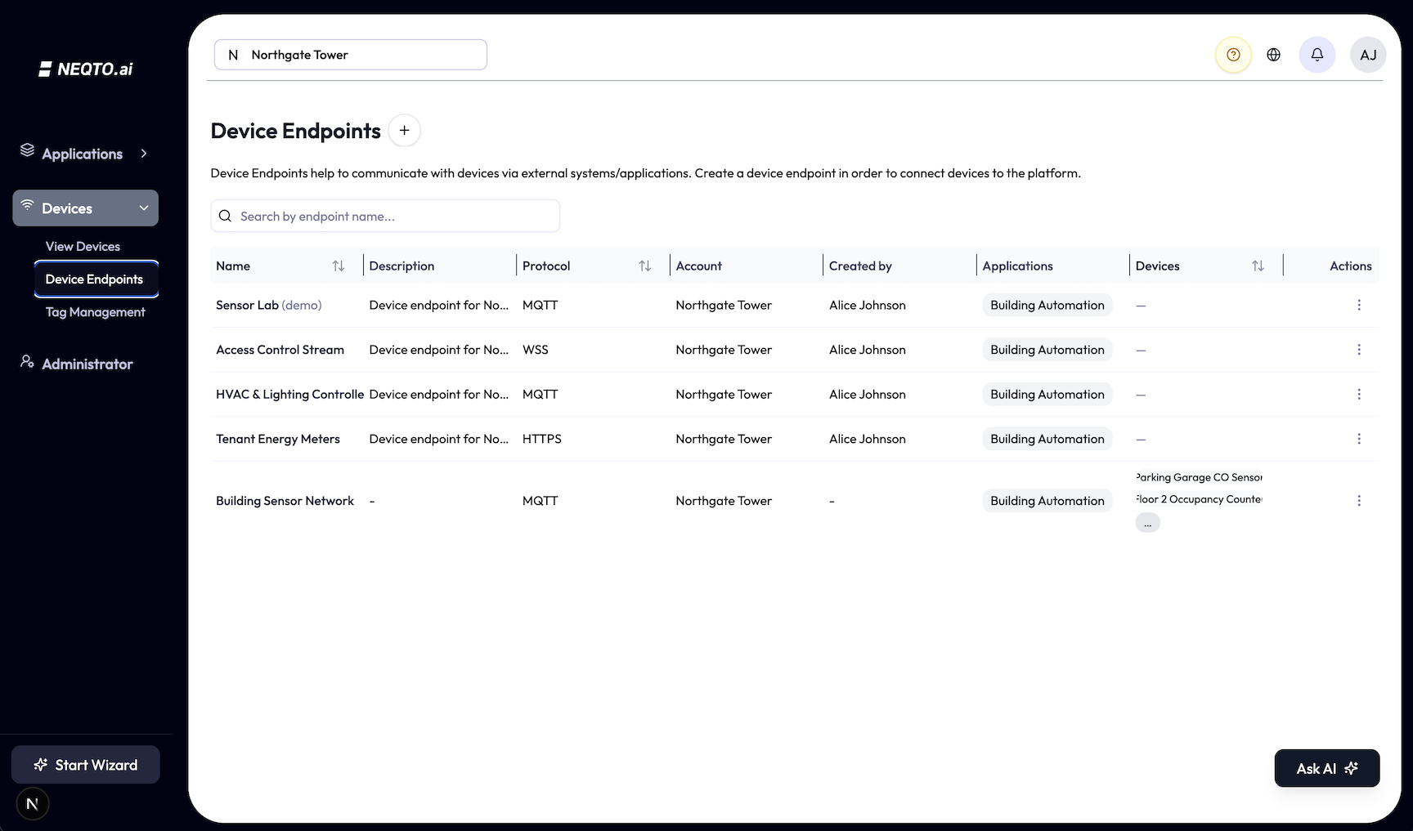
Task: Sort table by Devices column arrows
Action: [x=1258, y=266]
